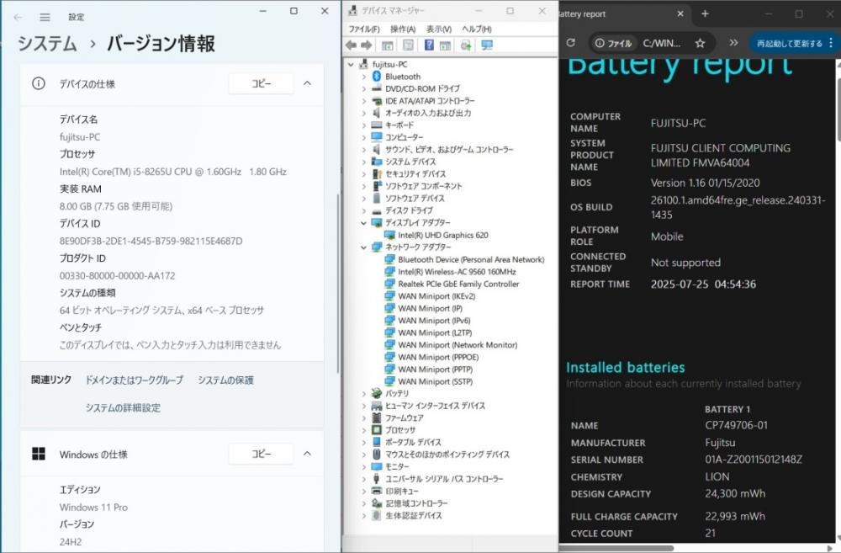
Task: Select Realtek PCIe GbE Family Controller
Action: pos(458,284)
